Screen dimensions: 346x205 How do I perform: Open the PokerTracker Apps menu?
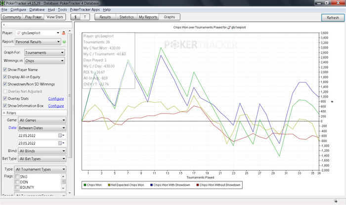[x=85, y=10]
